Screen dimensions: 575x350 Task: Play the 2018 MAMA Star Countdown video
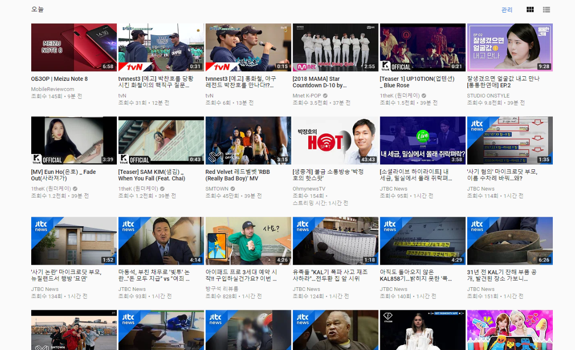pyautogui.click(x=335, y=47)
